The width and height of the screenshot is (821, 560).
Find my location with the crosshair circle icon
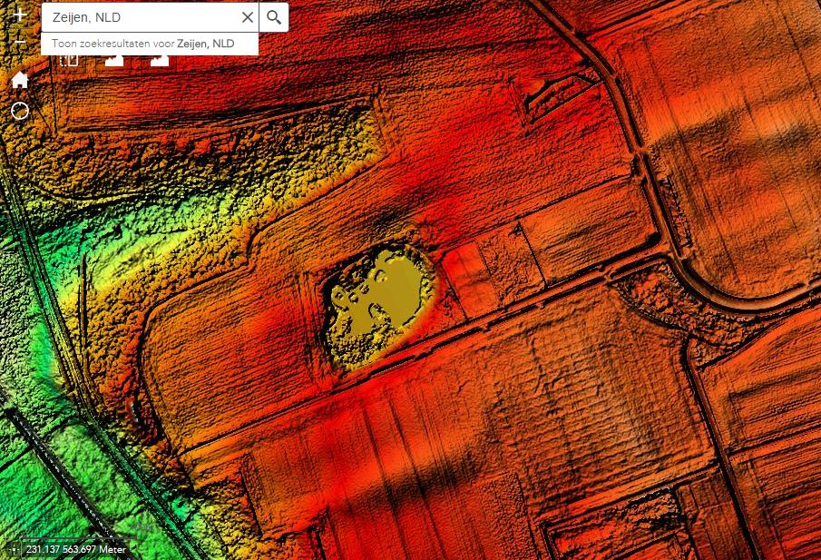[x=20, y=111]
